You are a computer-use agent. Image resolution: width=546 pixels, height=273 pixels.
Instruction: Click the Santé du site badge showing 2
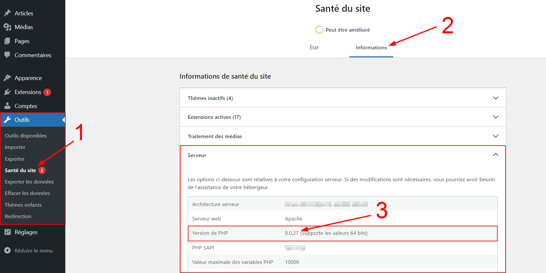(x=42, y=170)
